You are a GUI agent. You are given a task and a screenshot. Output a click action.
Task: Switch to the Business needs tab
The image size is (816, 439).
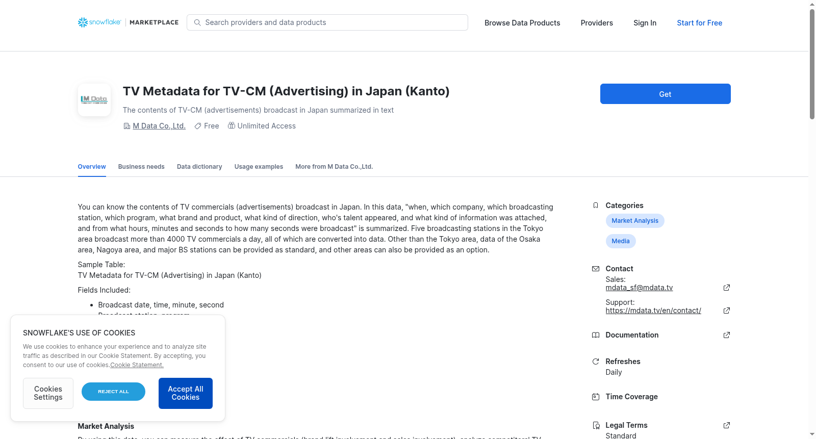141,167
